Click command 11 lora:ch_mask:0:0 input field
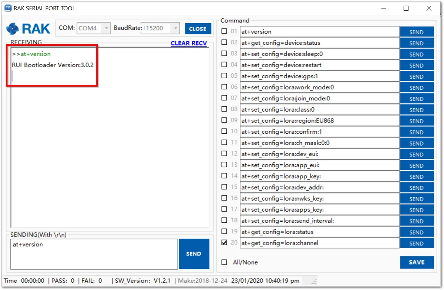The image size is (444, 290). (x=320, y=143)
